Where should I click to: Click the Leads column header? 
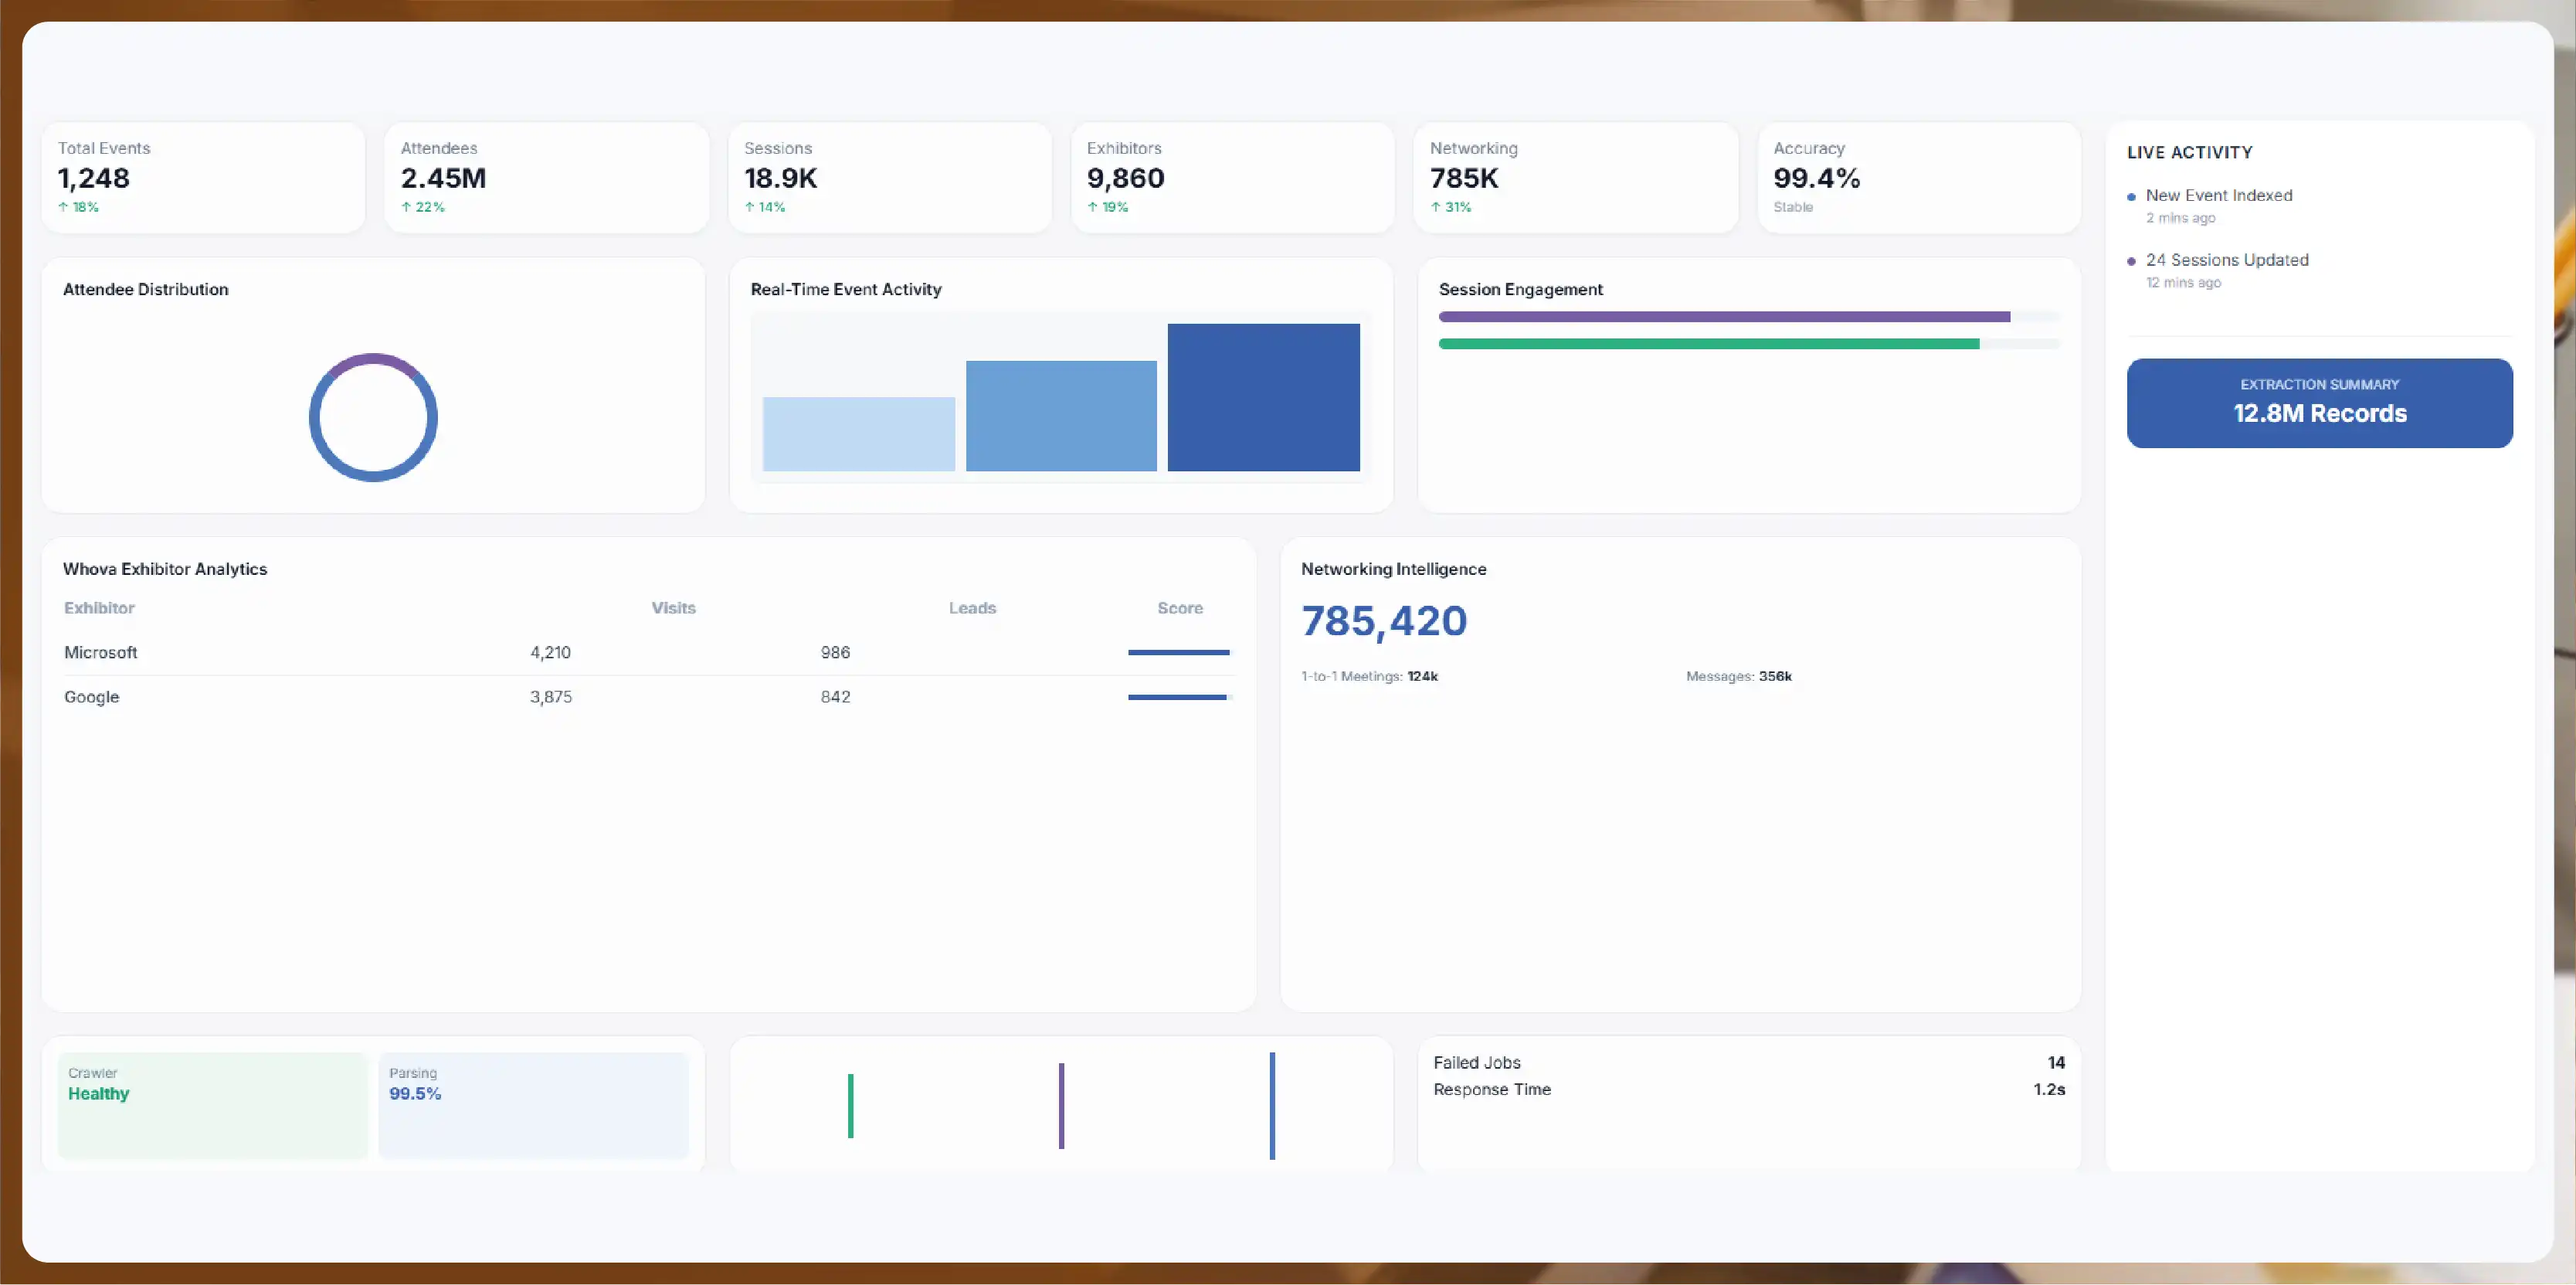click(972, 608)
